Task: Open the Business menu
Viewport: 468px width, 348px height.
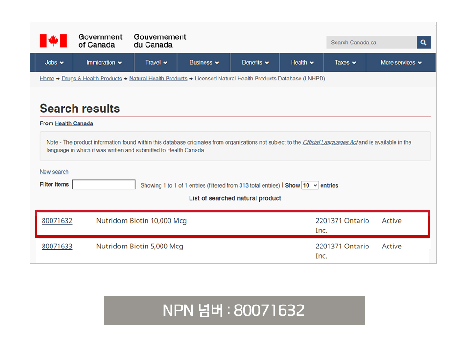Action: [204, 63]
